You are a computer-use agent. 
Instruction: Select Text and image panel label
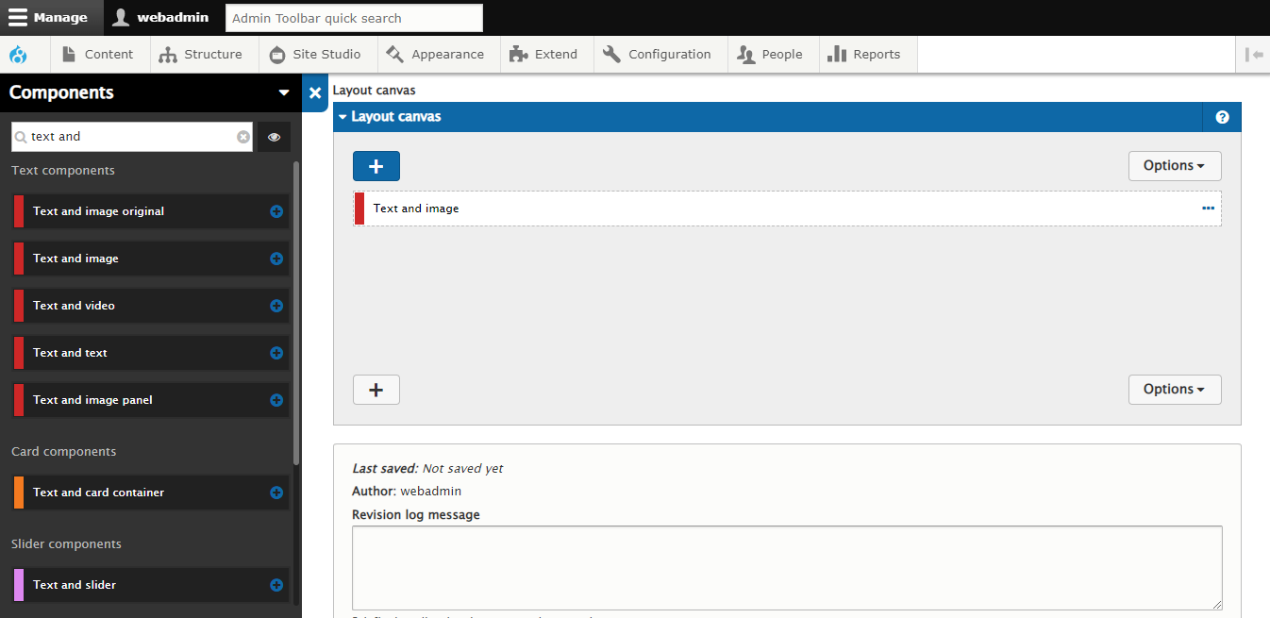point(92,400)
